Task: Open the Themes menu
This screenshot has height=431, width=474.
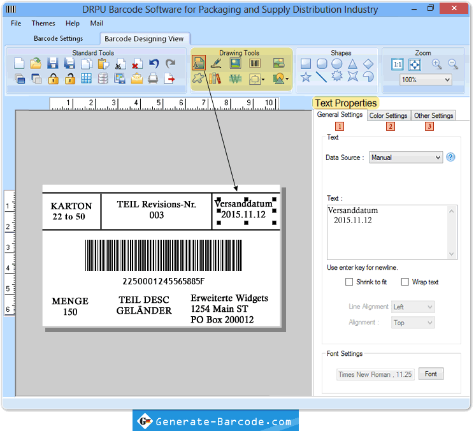Action: point(43,24)
